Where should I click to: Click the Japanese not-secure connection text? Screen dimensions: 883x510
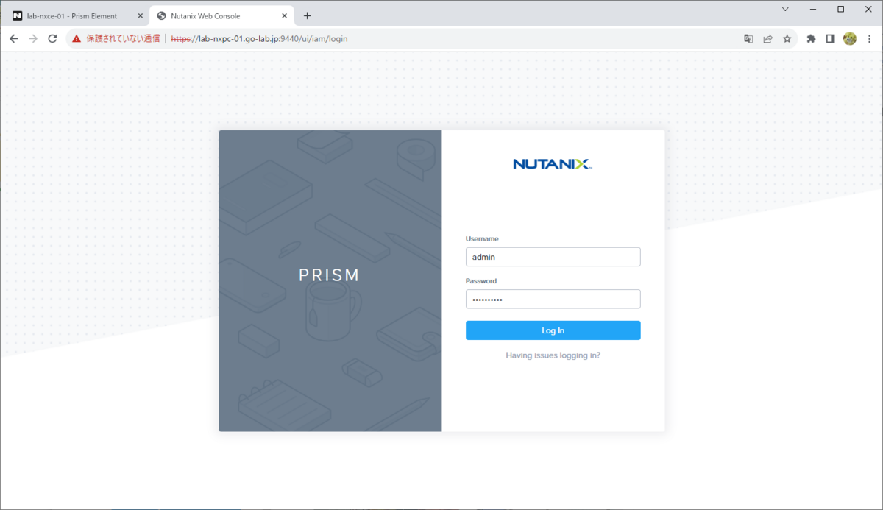click(x=123, y=38)
